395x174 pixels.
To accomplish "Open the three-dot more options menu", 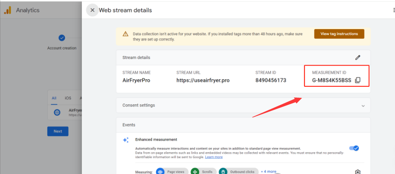I will (393, 10).
